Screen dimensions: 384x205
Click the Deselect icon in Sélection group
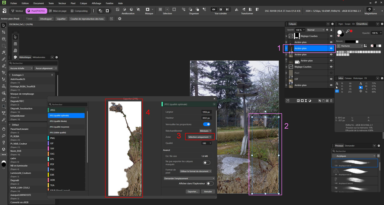pyautogui.click(x=167, y=10)
